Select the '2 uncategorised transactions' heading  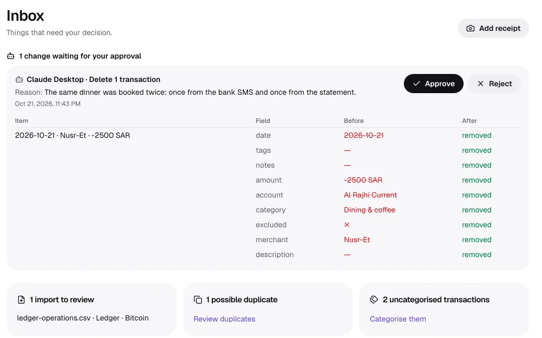point(436,300)
